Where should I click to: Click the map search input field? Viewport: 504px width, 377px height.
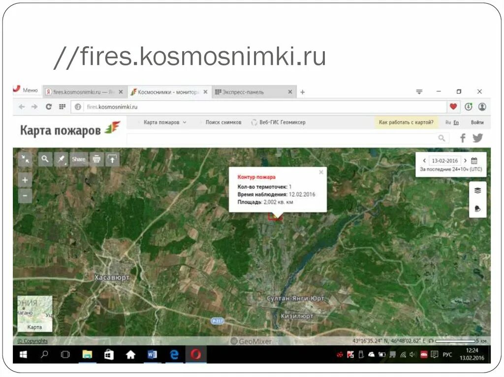[282, 138]
